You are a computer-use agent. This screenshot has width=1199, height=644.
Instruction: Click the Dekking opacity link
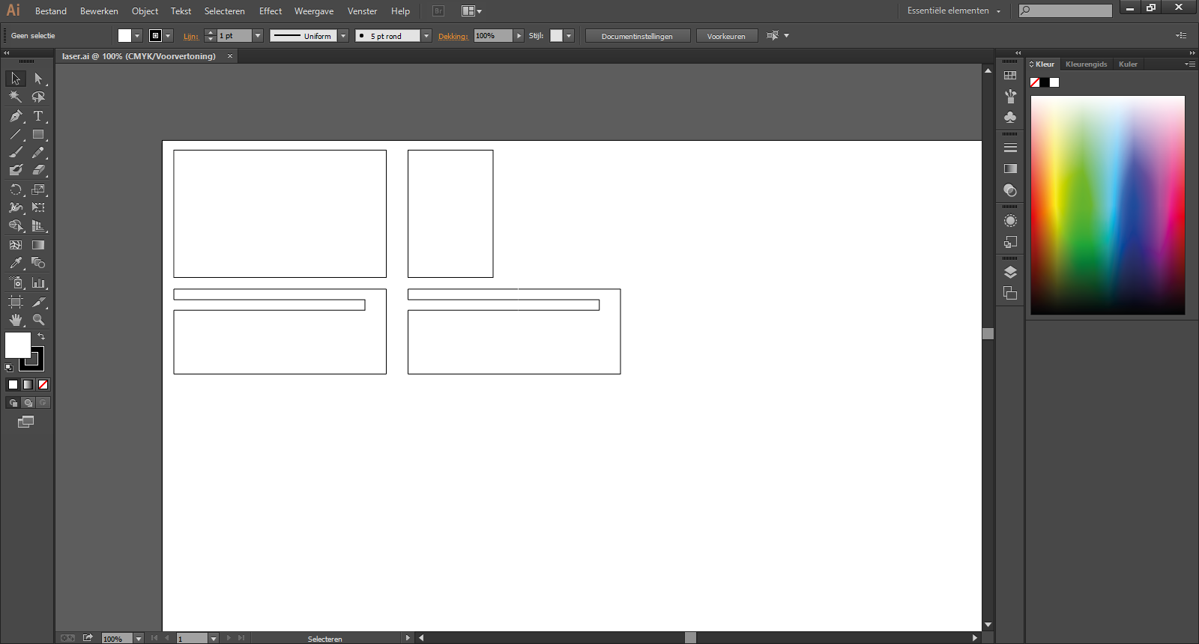tap(453, 36)
